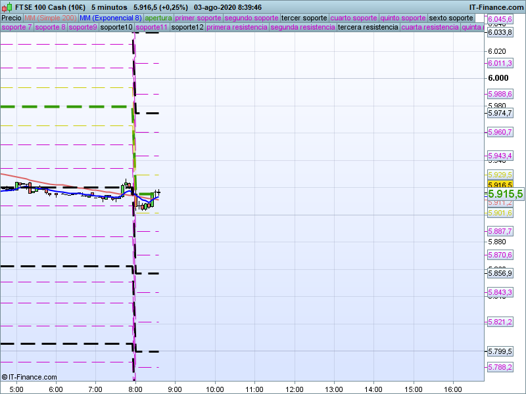526x394 pixels.
Task: Select the segundo soporte label
Action: (252, 18)
